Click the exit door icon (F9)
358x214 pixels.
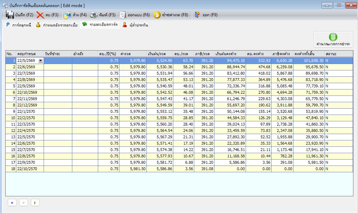point(197,15)
